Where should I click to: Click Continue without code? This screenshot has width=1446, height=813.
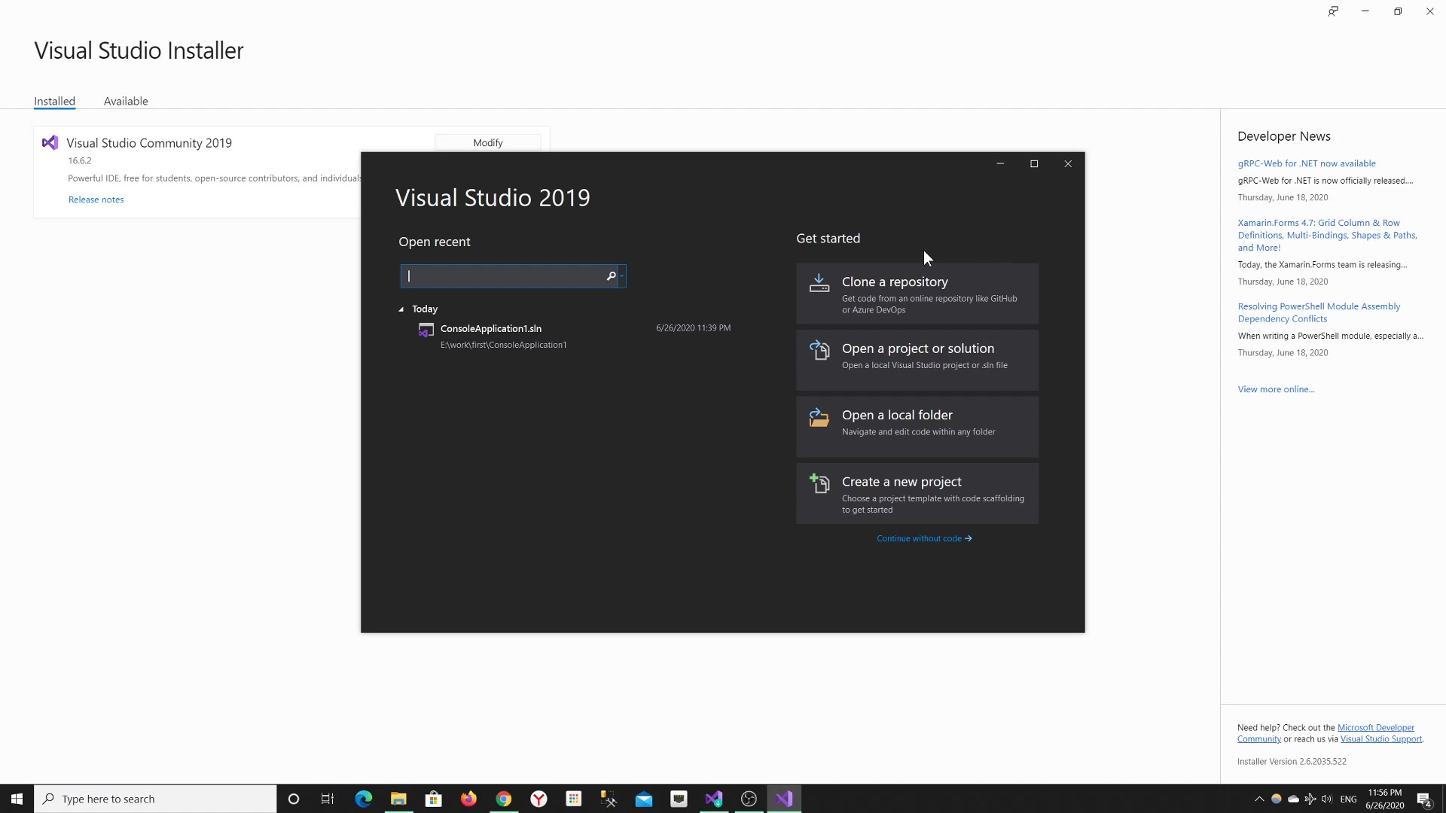(x=925, y=538)
